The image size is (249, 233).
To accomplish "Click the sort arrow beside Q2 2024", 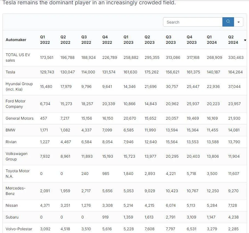I will click(x=245, y=40).
